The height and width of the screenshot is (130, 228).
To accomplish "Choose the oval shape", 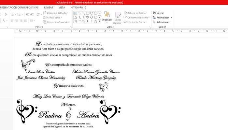I will (x=92, y=13).
